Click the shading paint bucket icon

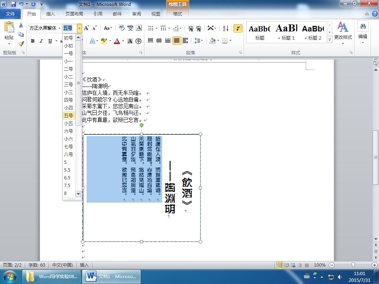(x=212, y=41)
